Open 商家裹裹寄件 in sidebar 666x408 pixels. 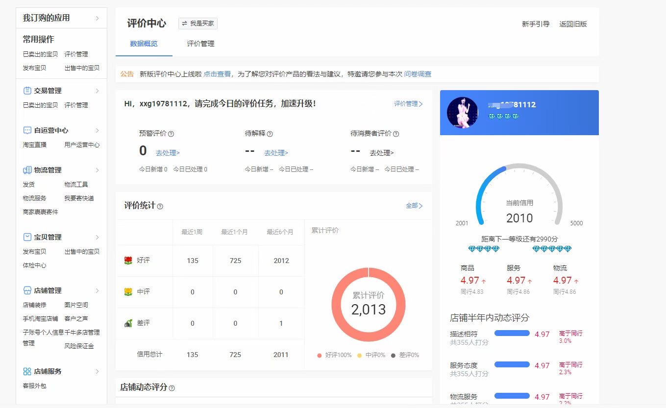40,212
